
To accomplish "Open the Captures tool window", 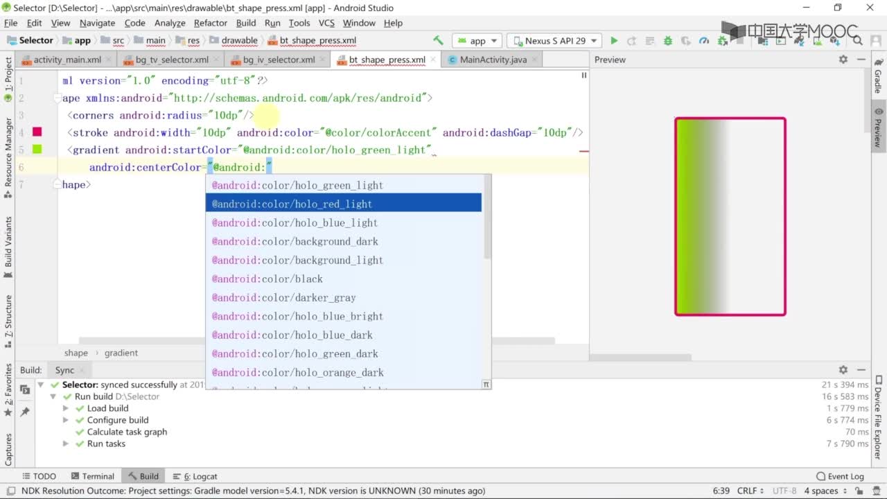I will (8, 449).
